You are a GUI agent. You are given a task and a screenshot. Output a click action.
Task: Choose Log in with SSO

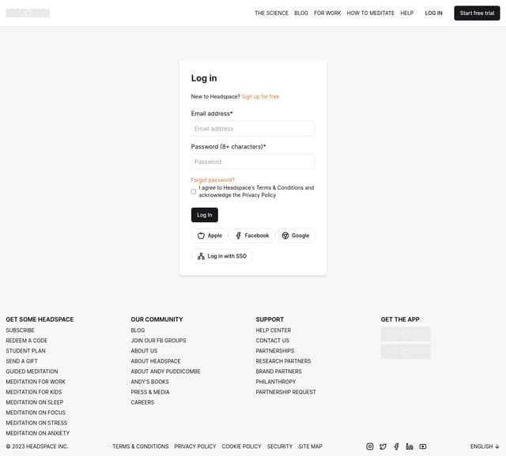(222, 256)
